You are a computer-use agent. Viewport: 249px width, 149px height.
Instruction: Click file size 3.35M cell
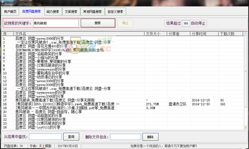tap(150, 108)
